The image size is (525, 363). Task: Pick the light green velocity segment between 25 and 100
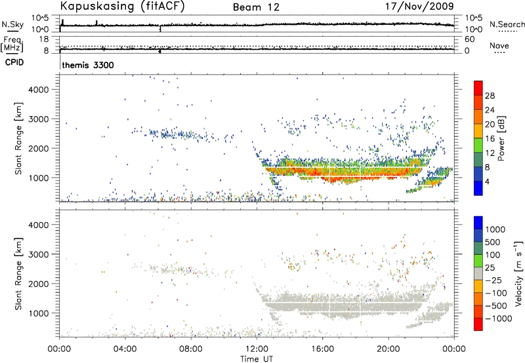pos(478,261)
